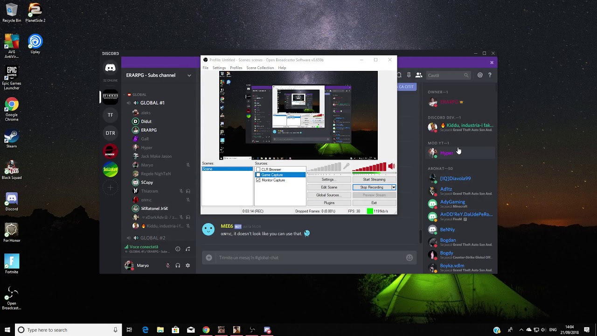Toggle Maryo's microphone mute in Discord
The image size is (597, 336).
[167, 266]
